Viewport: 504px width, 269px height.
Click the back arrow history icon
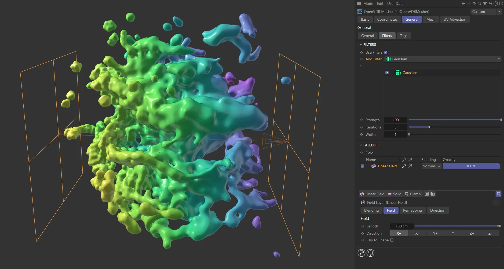tap(463, 3)
